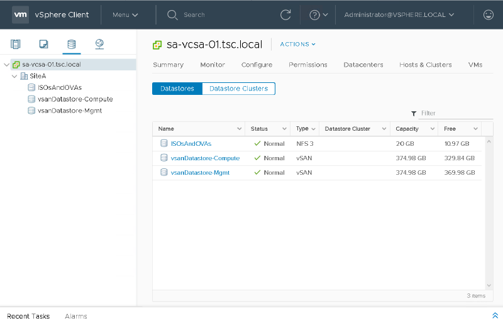503x323 pixels.
Task: Click the search magnifier icon
Action: (x=172, y=14)
